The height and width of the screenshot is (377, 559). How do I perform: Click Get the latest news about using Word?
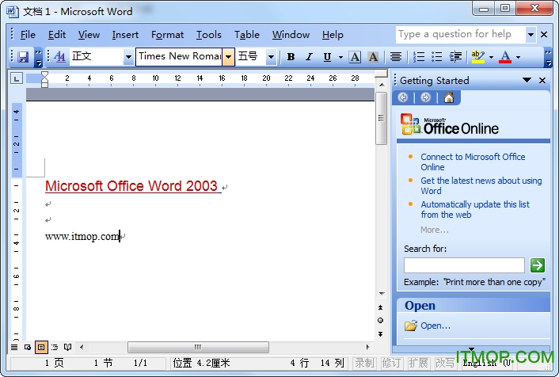[481, 185]
